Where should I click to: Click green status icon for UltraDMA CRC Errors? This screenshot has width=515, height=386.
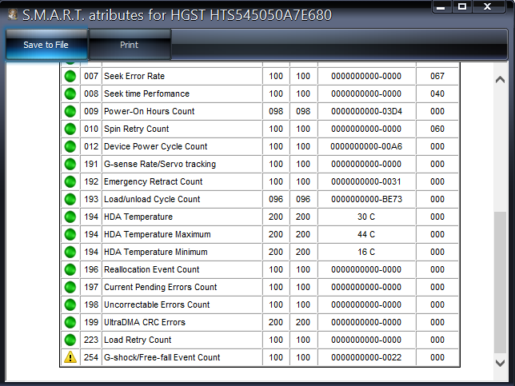[x=70, y=322]
